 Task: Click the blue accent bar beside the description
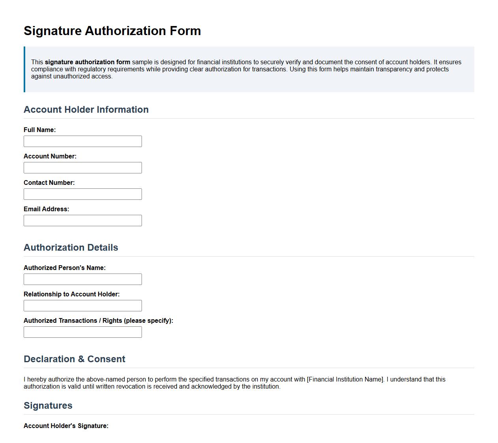25,69
